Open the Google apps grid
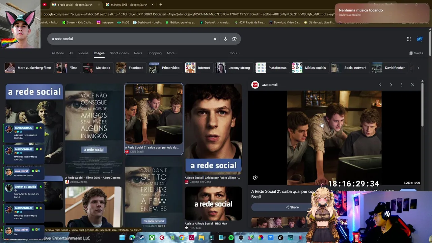Screen dimensions: 432x243 pyautogui.click(x=409, y=39)
